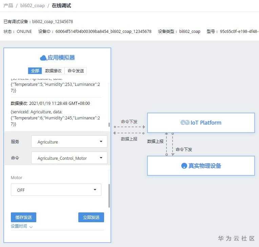Click the cloud icon beside 应用模拟器
This screenshot has width=259, height=247.
pos(43,58)
